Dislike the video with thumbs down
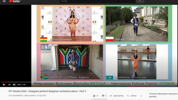178x100 pixels. [x=103, y=96]
